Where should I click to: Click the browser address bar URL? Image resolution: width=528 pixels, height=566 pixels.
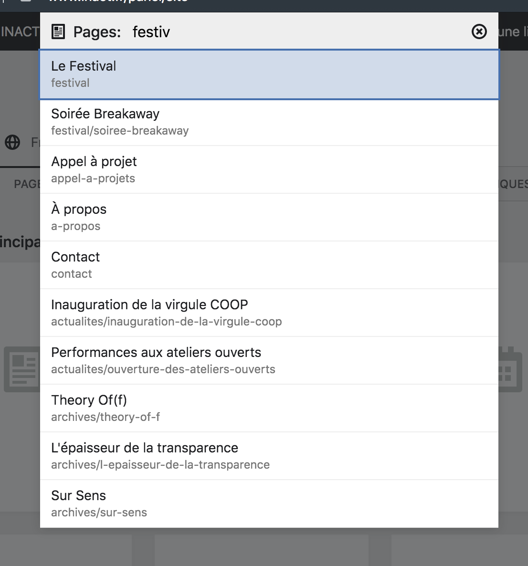[x=119, y=2]
